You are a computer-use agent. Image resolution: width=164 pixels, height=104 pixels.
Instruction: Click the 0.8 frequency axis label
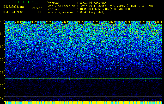tap(2, 73)
